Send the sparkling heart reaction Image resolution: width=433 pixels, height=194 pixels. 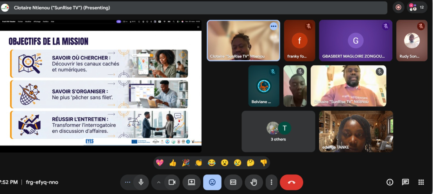(x=160, y=163)
